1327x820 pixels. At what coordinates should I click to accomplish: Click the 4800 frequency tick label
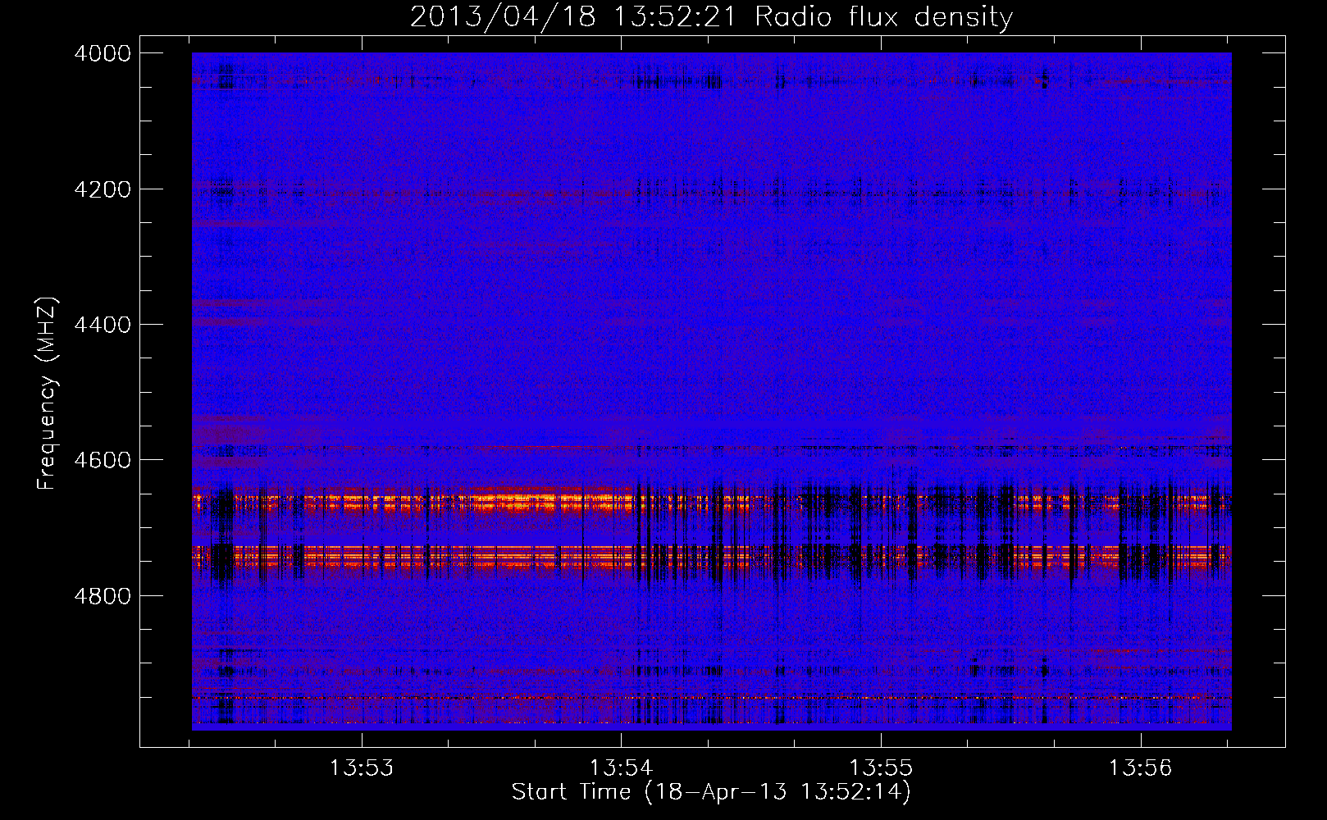pos(103,595)
